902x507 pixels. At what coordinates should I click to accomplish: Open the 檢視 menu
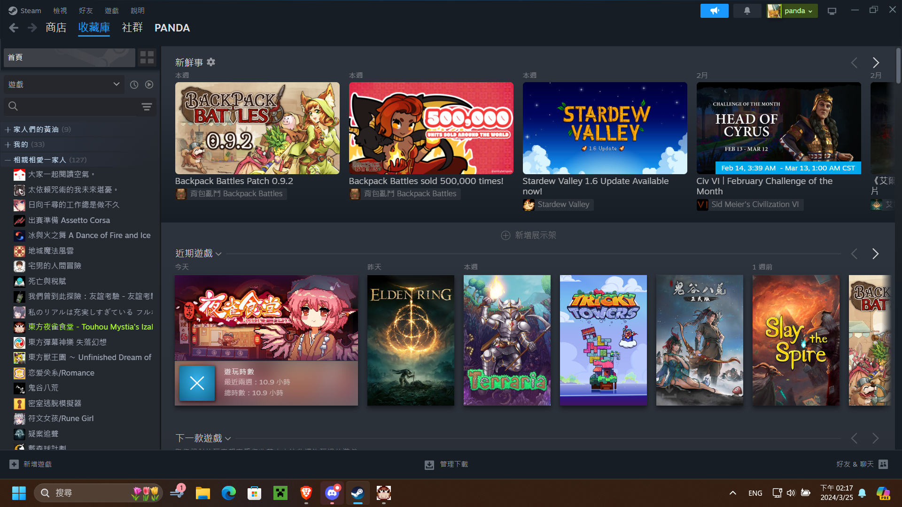tap(60, 10)
